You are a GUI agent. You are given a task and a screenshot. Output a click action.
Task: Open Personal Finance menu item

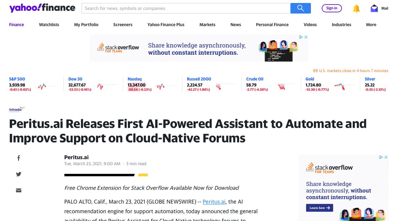[272, 25]
